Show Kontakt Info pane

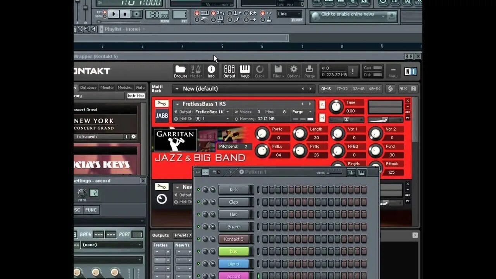(211, 71)
